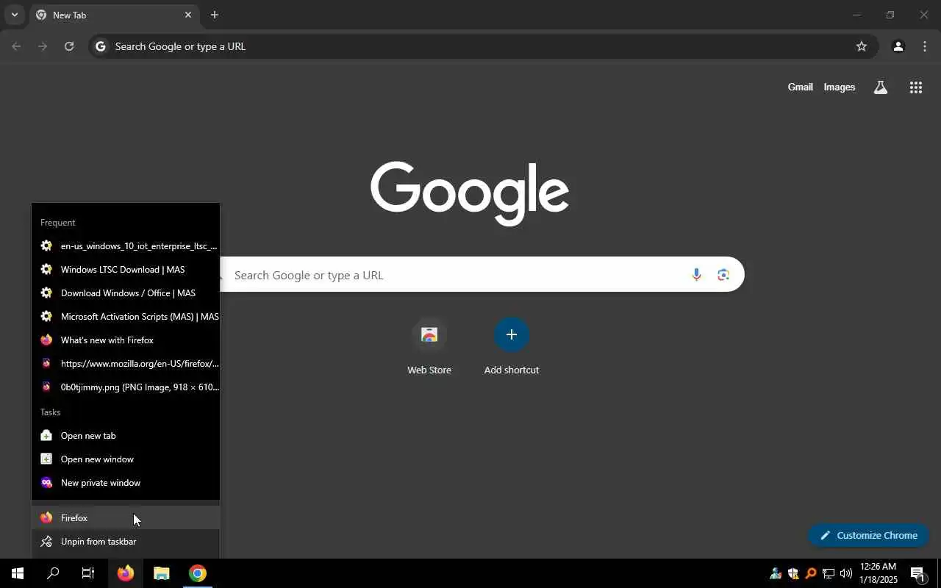Open the Images link

[839, 87]
